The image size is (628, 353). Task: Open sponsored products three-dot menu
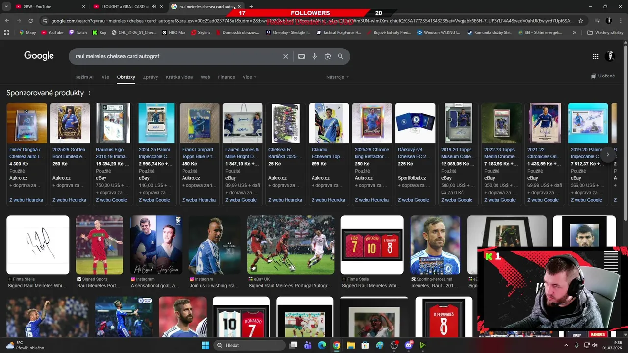(x=89, y=93)
